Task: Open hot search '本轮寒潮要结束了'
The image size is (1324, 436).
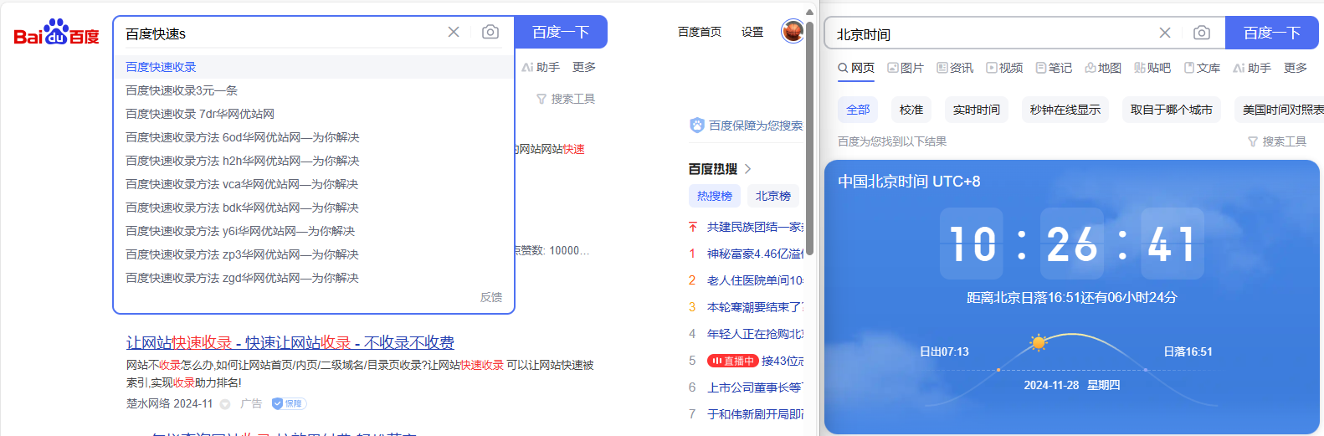Action: (754, 307)
